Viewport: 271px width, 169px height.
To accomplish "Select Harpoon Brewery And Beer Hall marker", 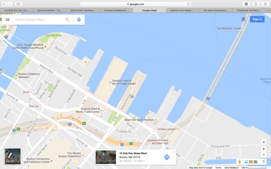I will point(170,142).
